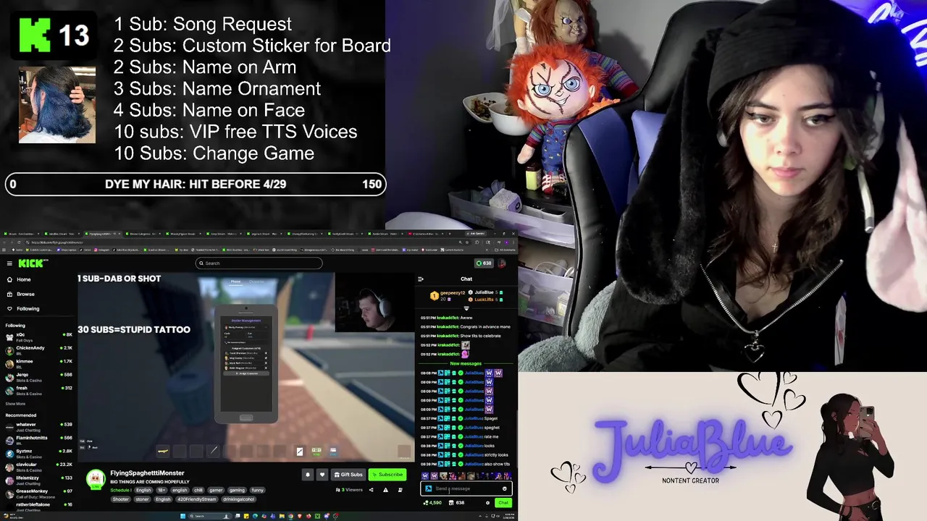Image resolution: width=927 pixels, height=521 pixels.
Task: Collapse chat with the arrow icon
Action: tap(421, 279)
